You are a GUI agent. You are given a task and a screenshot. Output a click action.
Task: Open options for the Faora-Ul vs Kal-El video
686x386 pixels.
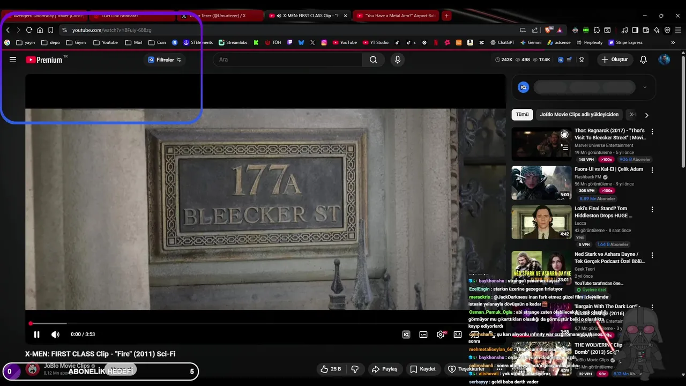[652, 170]
